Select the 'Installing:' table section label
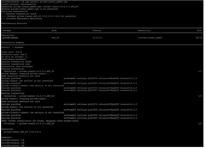 point(8,35)
